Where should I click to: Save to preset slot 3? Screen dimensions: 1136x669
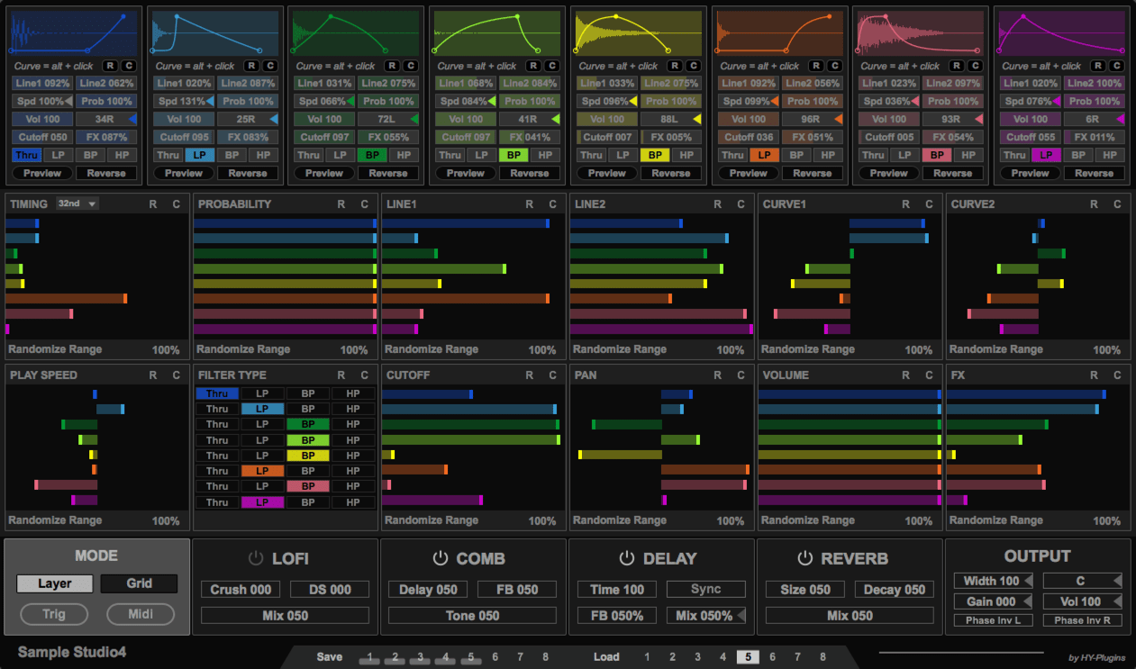pyautogui.click(x=420, y=657)
